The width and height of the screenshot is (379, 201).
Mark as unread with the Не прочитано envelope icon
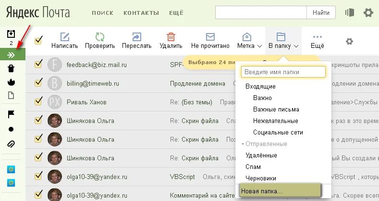tap(210, 37)
